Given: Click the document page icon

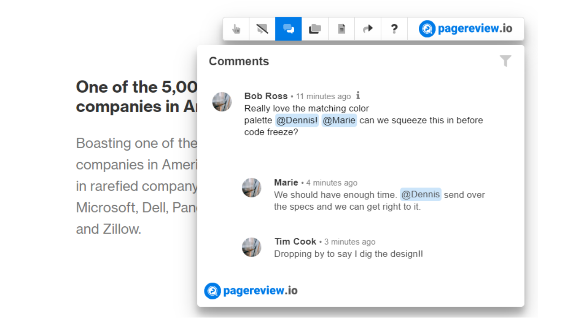Looking at the screenshot, I should [x=341, y=29].
